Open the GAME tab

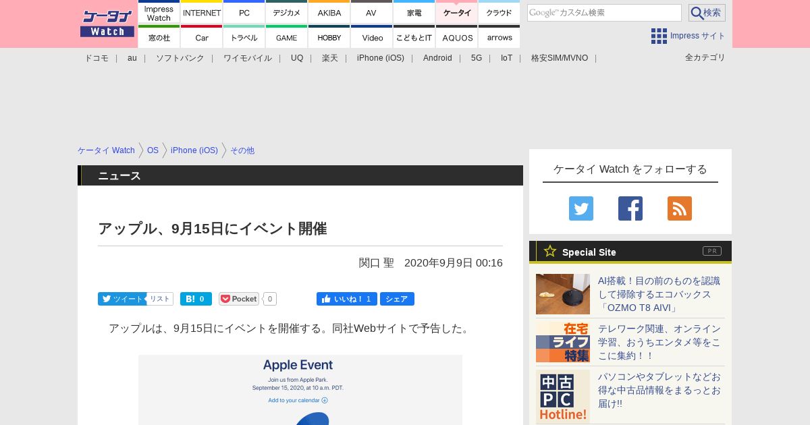[x=287, y=36]
